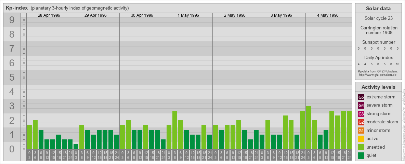Click the Kp scale number 8
The width and height of the screenshot is (405, 164).
(x=12, y=34)
